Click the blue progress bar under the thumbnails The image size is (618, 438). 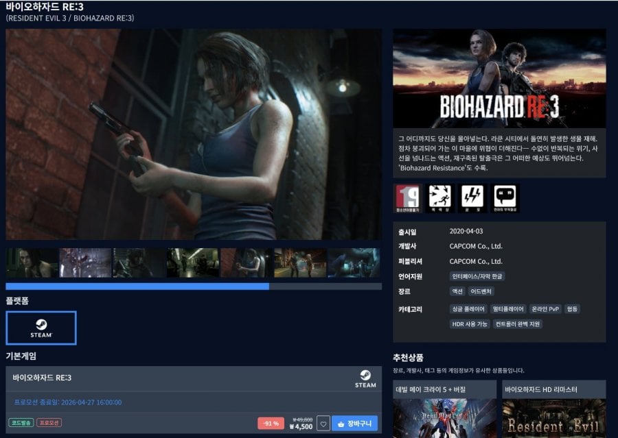coord(137,284)
